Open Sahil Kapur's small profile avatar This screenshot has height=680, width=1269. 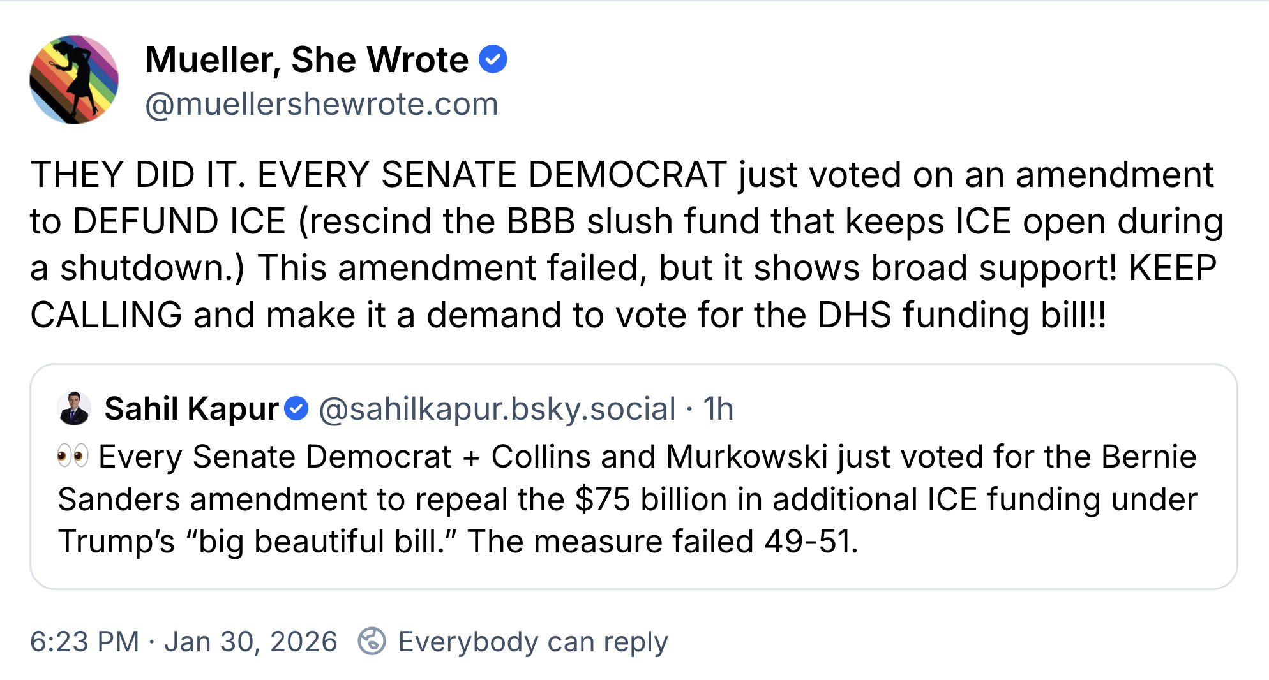click(x=74, y=408)
